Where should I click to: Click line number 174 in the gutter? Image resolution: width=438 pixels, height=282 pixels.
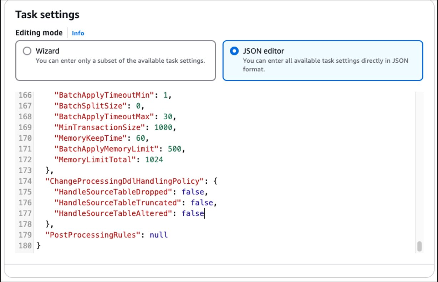point(25,181)
